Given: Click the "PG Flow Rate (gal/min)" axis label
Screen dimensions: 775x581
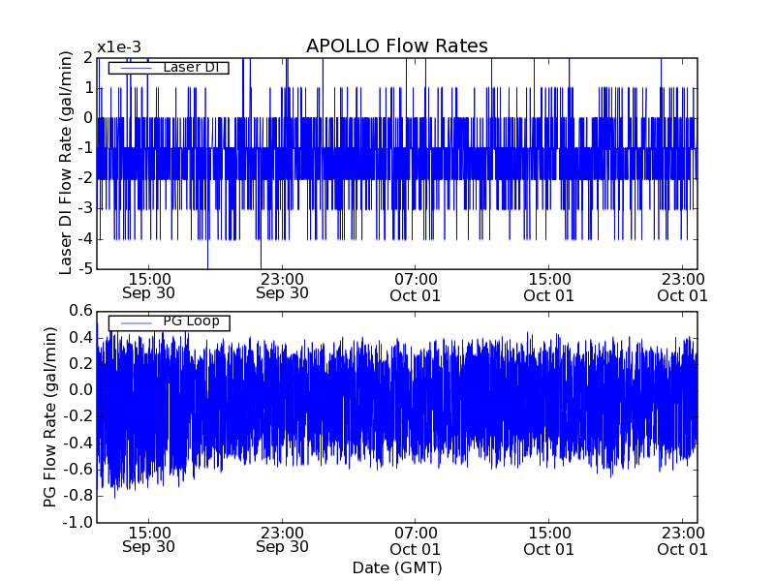Looking at the screenshot, I should pyautogui.click(x=50, y=417).
